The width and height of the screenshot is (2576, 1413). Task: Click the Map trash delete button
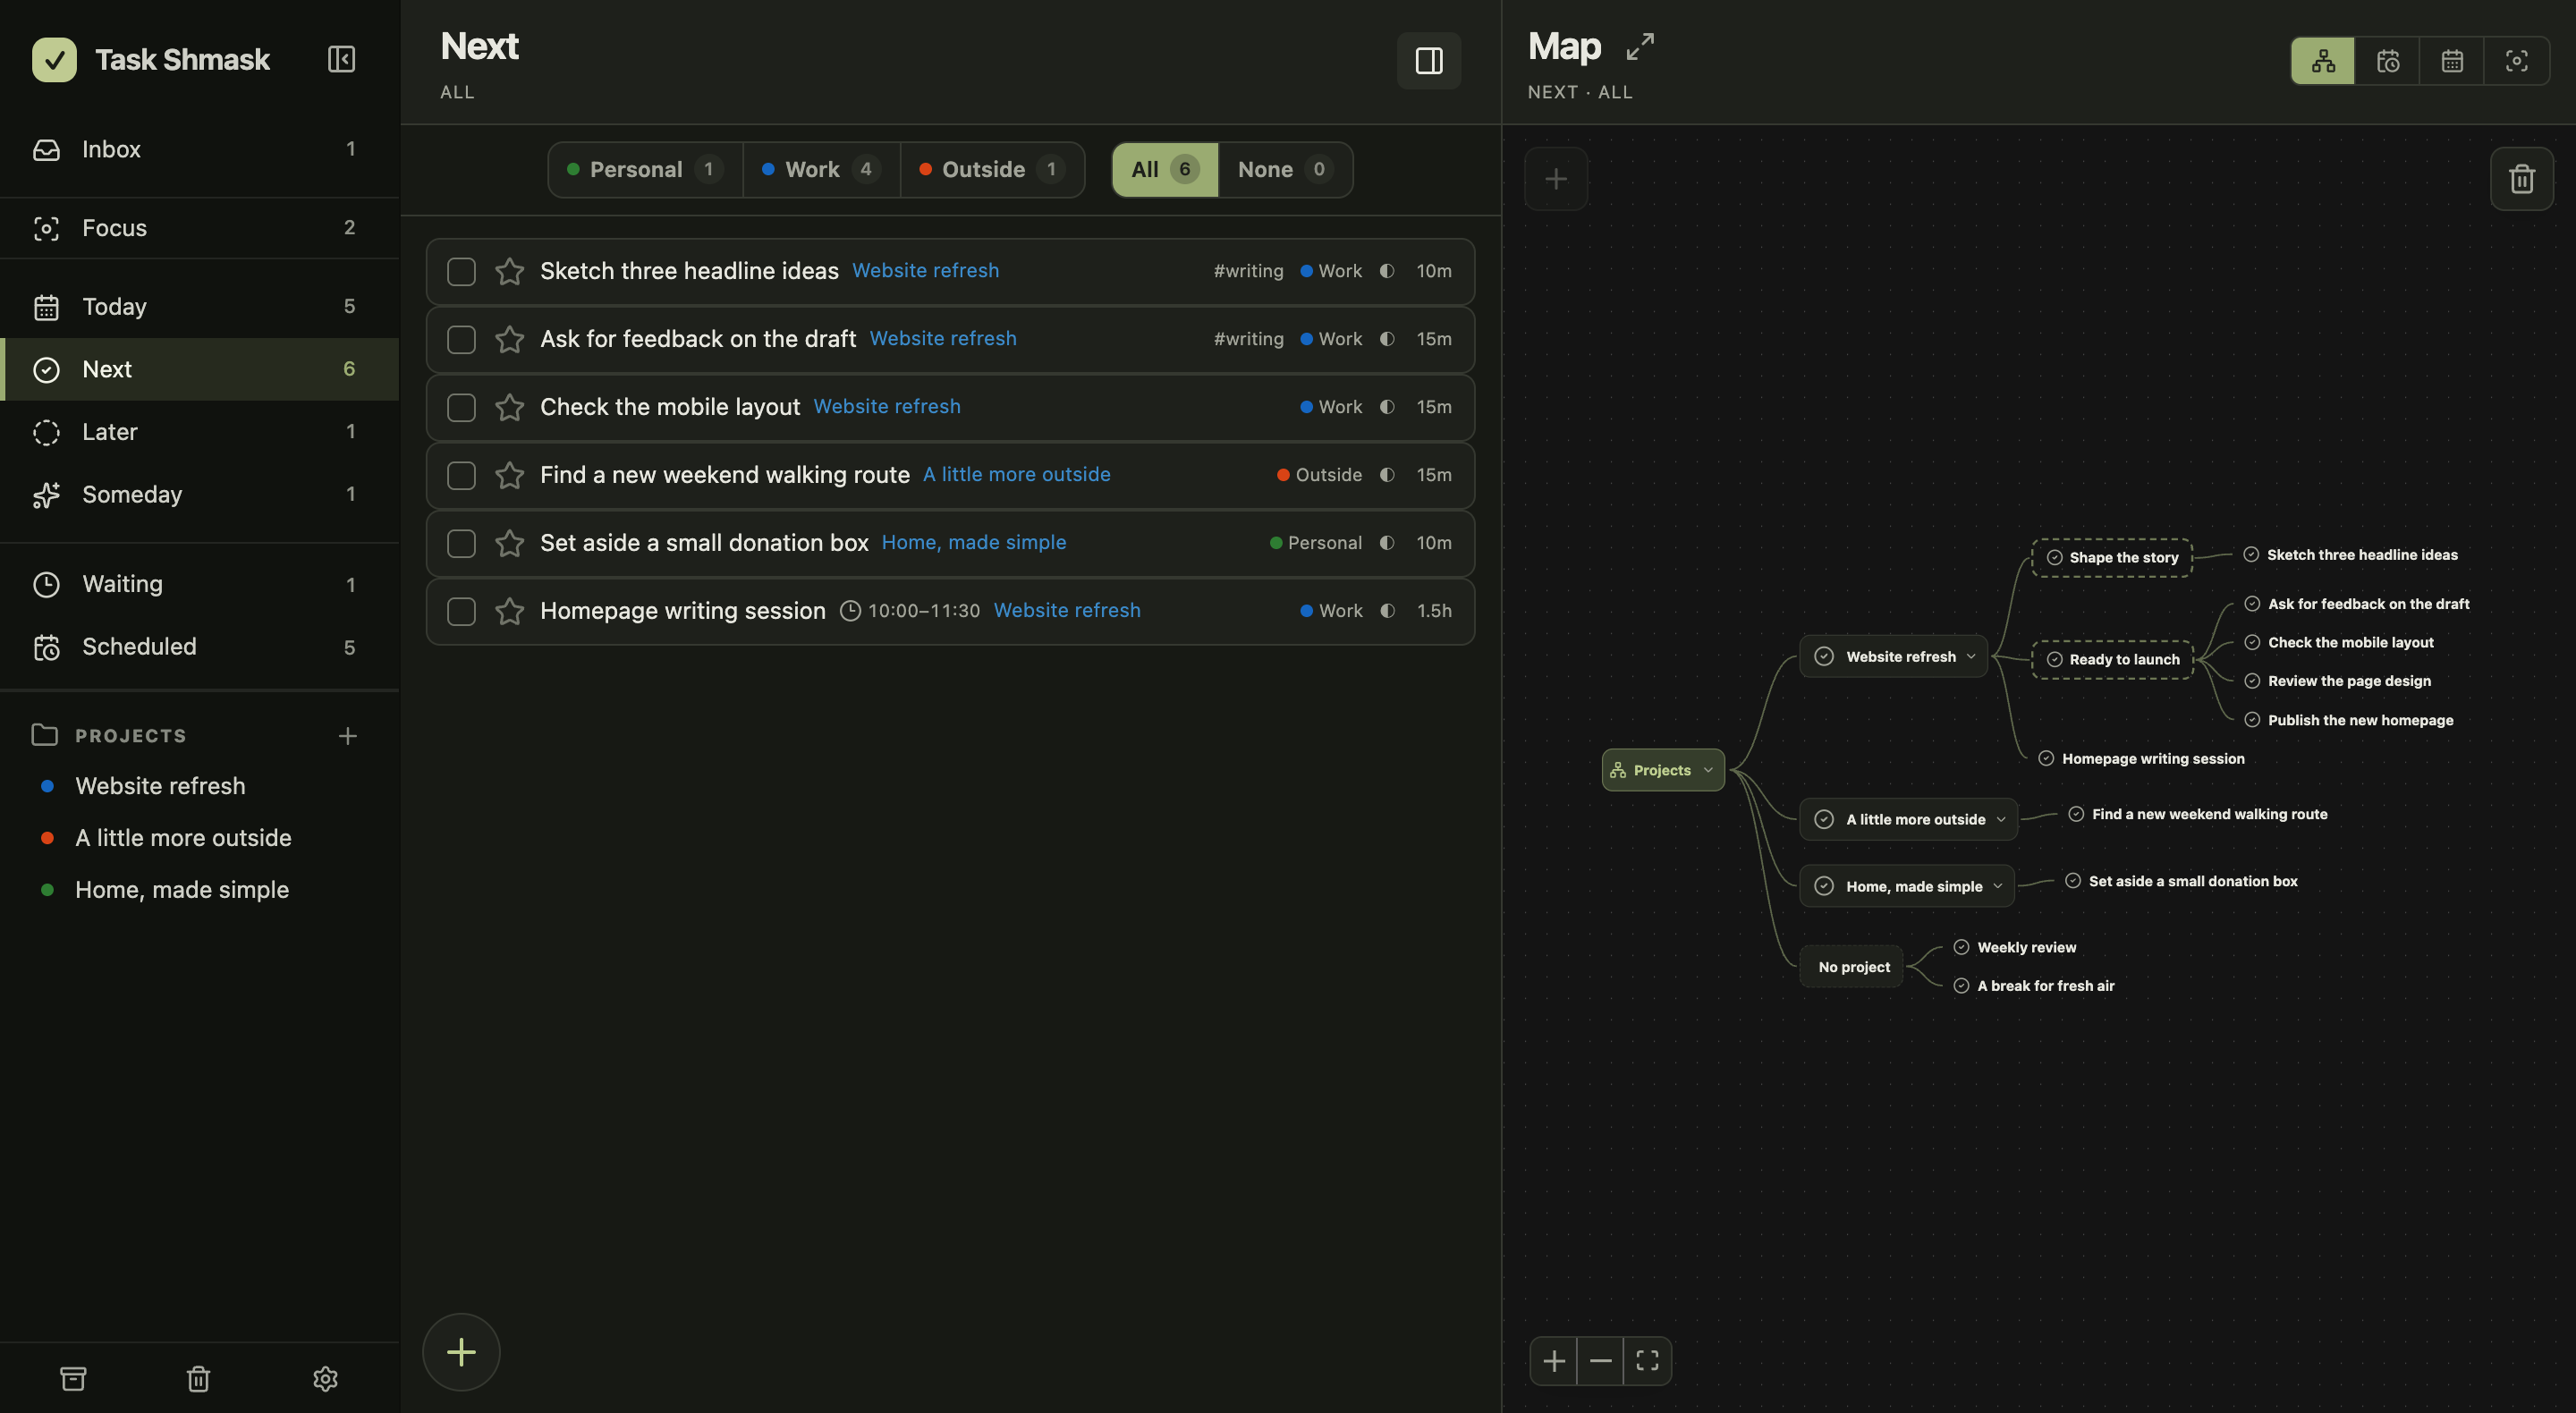(2522, 179)
